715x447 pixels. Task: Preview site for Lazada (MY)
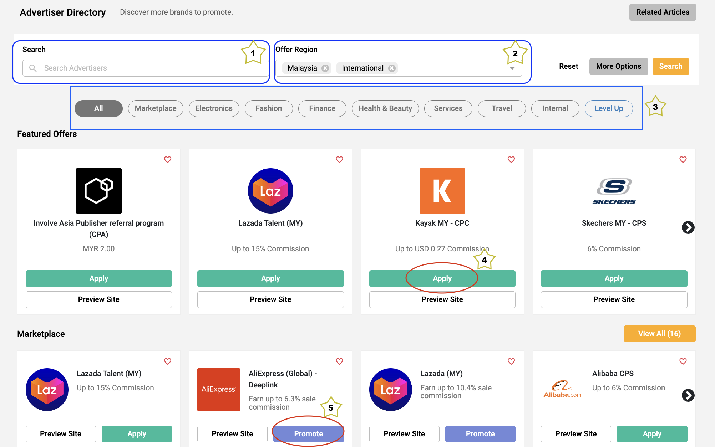(x=404, y=434)
